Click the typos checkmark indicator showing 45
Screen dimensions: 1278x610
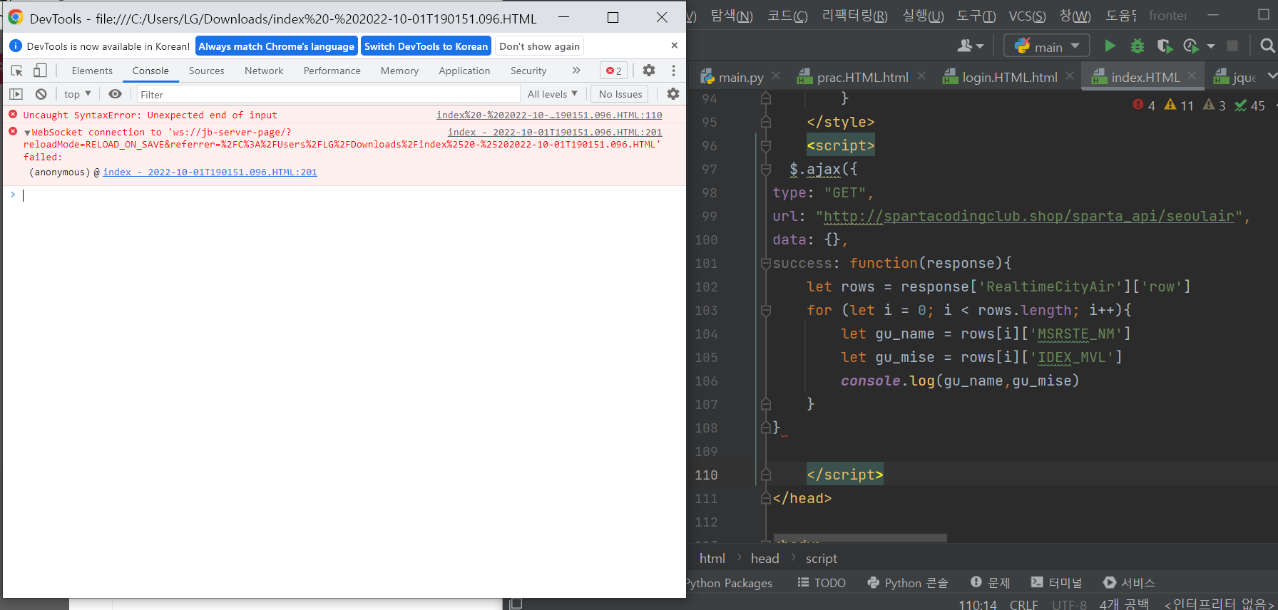[1250, 105]
